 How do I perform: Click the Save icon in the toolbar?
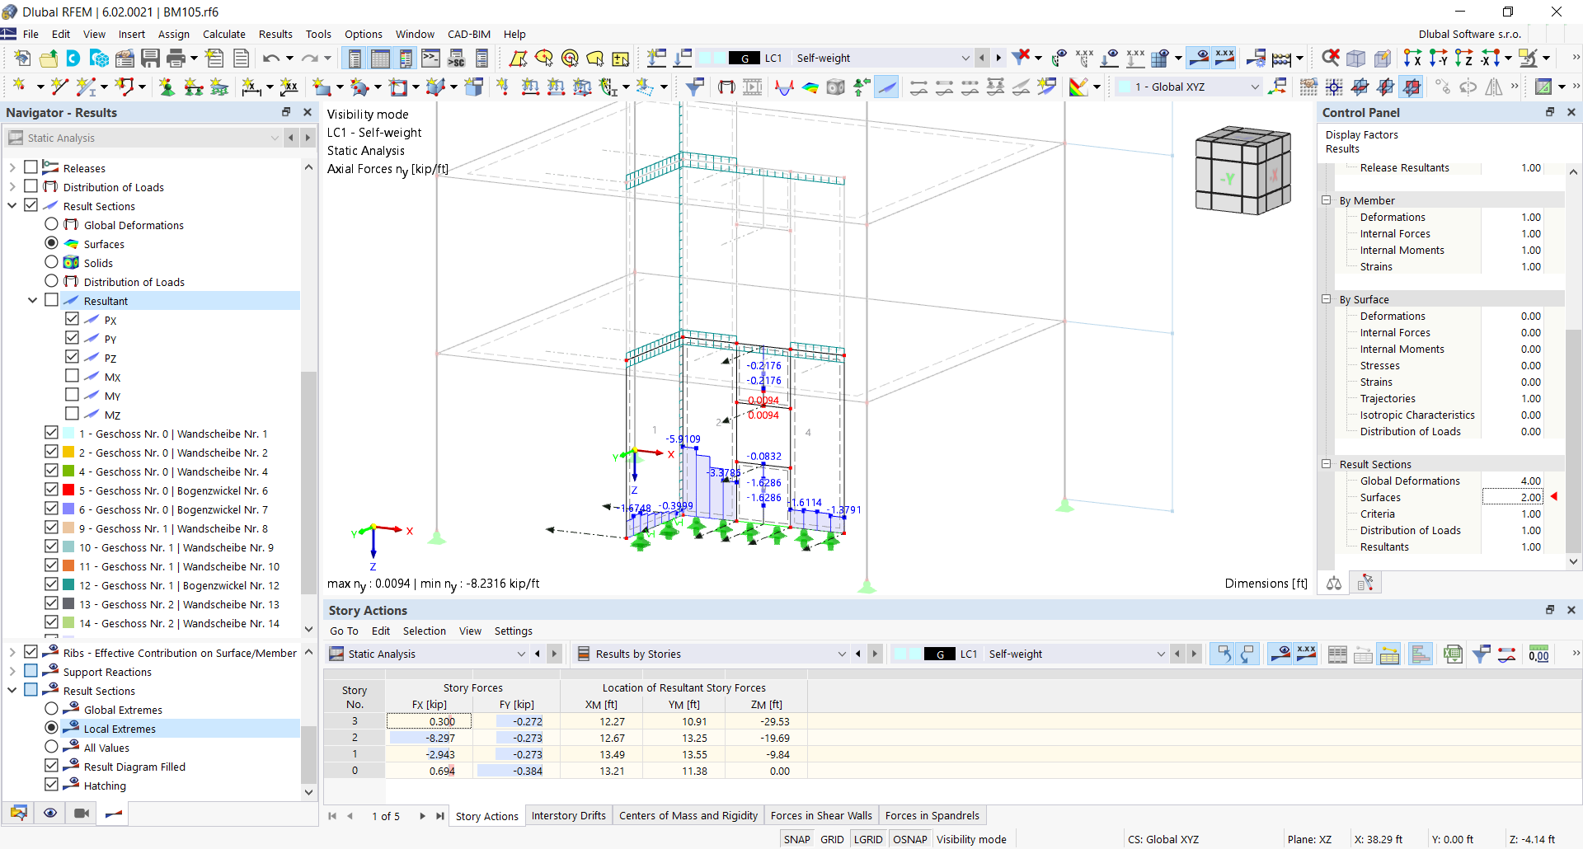150,58
